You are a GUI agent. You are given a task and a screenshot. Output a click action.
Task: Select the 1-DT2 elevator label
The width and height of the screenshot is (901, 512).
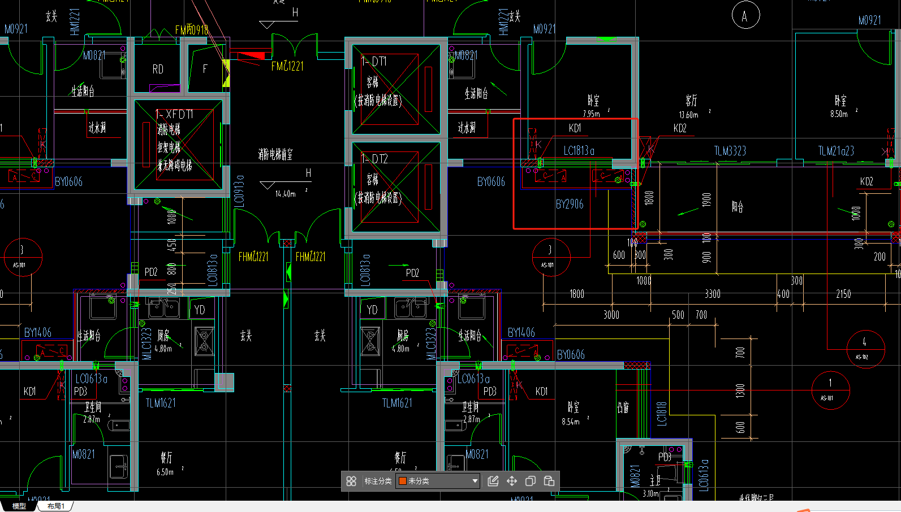374,159
